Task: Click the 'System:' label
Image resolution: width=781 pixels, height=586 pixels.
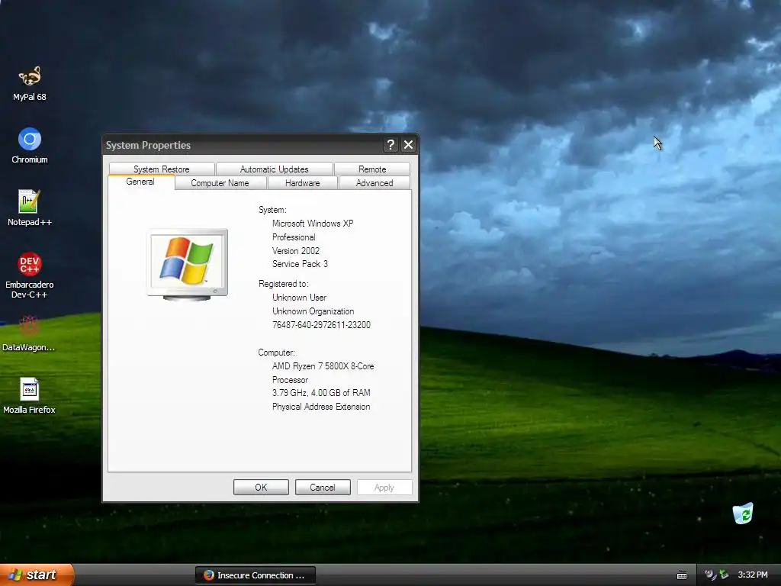Action: click(272, 210)
